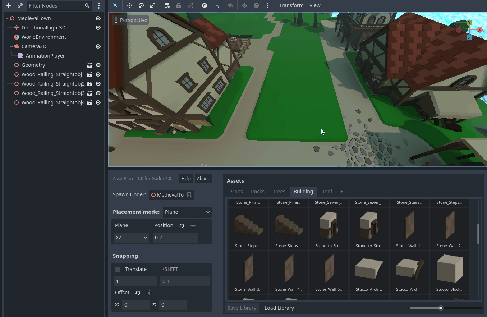Click the Help button
Screen dimensions: 487x317
pyautogui.click(x=186, y=179)
